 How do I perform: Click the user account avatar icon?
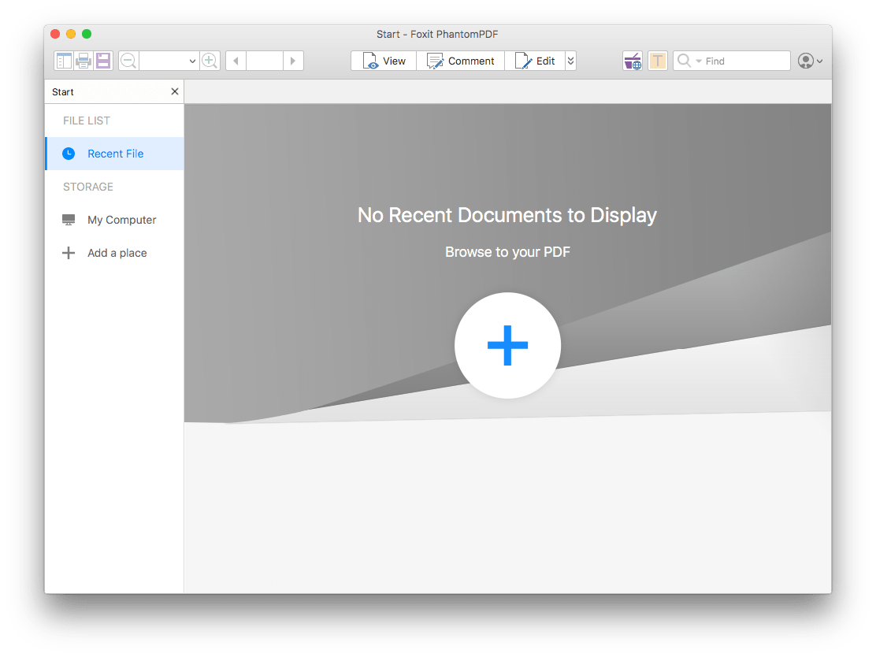pyautogui.click(x=807, y=61)
